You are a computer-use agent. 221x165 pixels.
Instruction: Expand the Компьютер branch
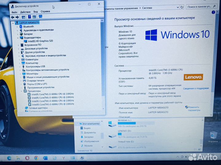20,63
